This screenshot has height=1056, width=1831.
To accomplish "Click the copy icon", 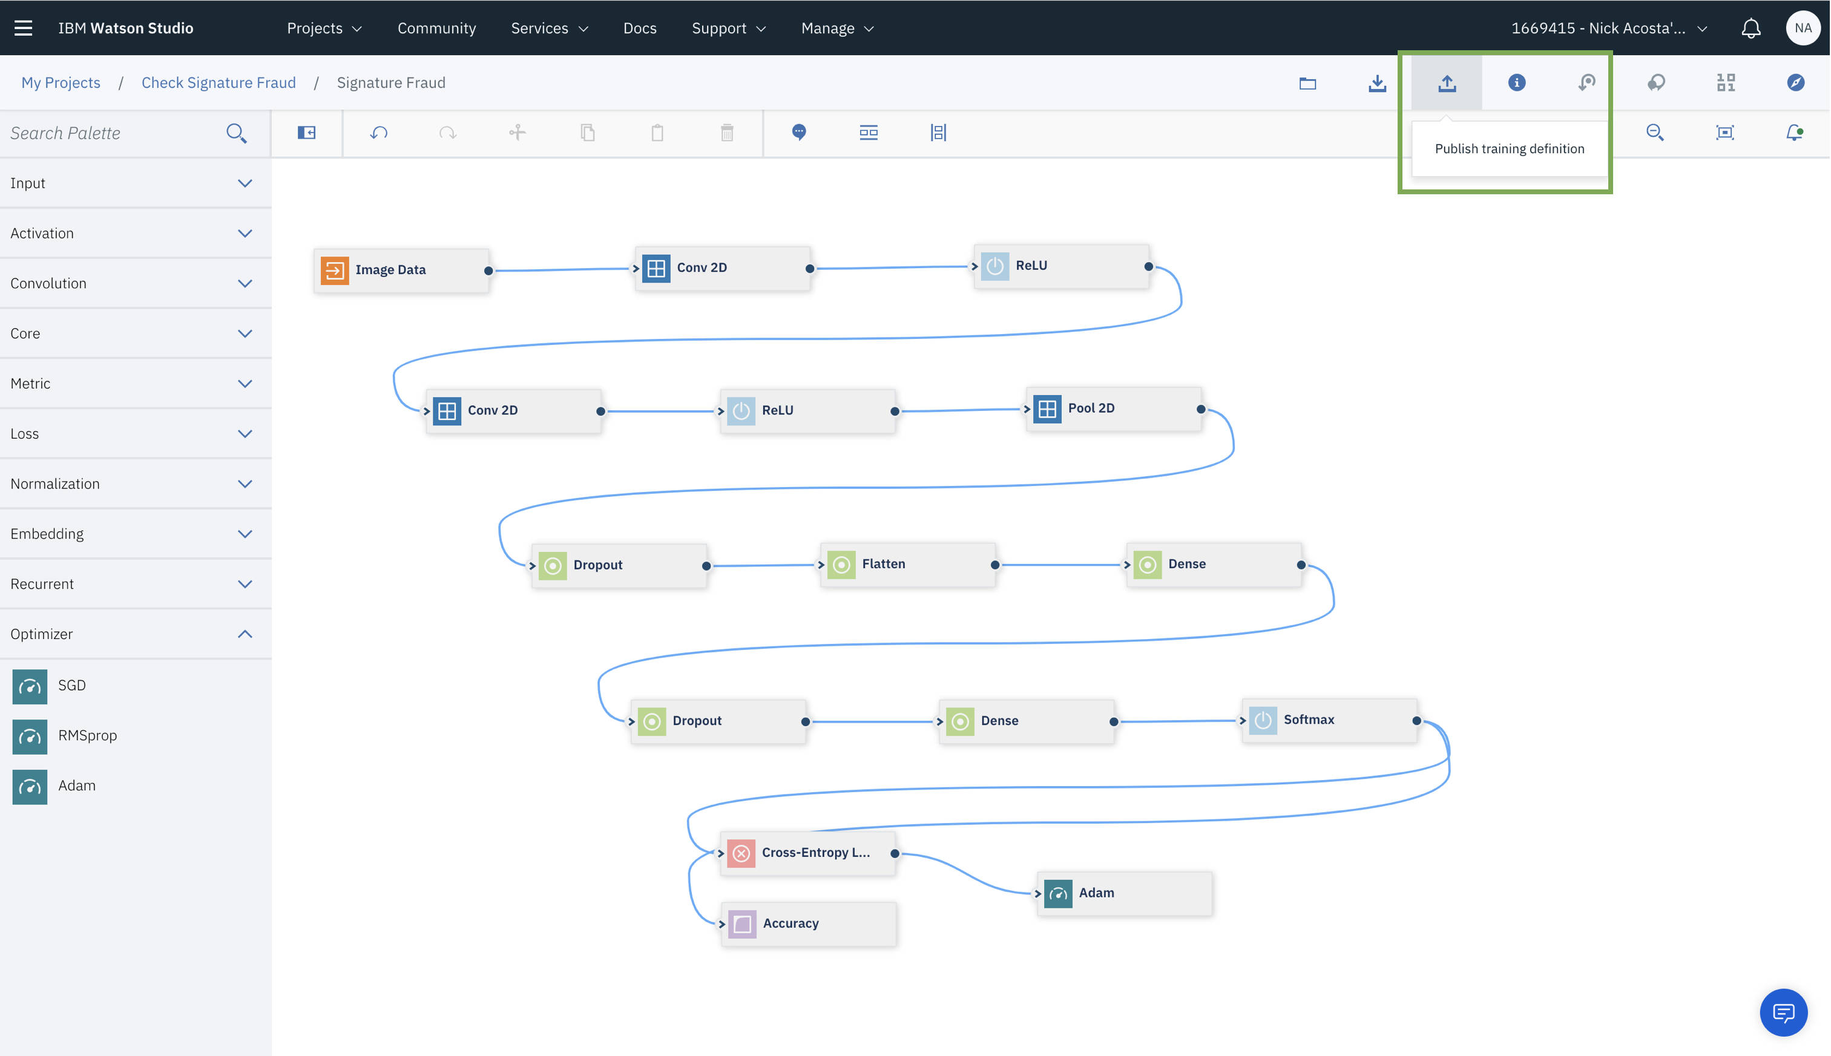I will pos(588,133).
